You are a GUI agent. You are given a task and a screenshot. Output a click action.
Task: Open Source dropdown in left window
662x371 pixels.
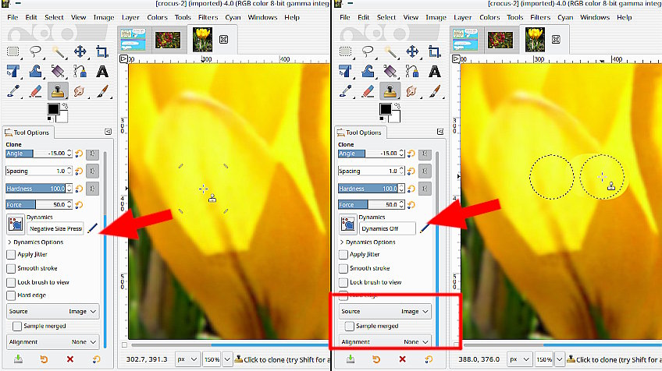(x=53, y=311)
